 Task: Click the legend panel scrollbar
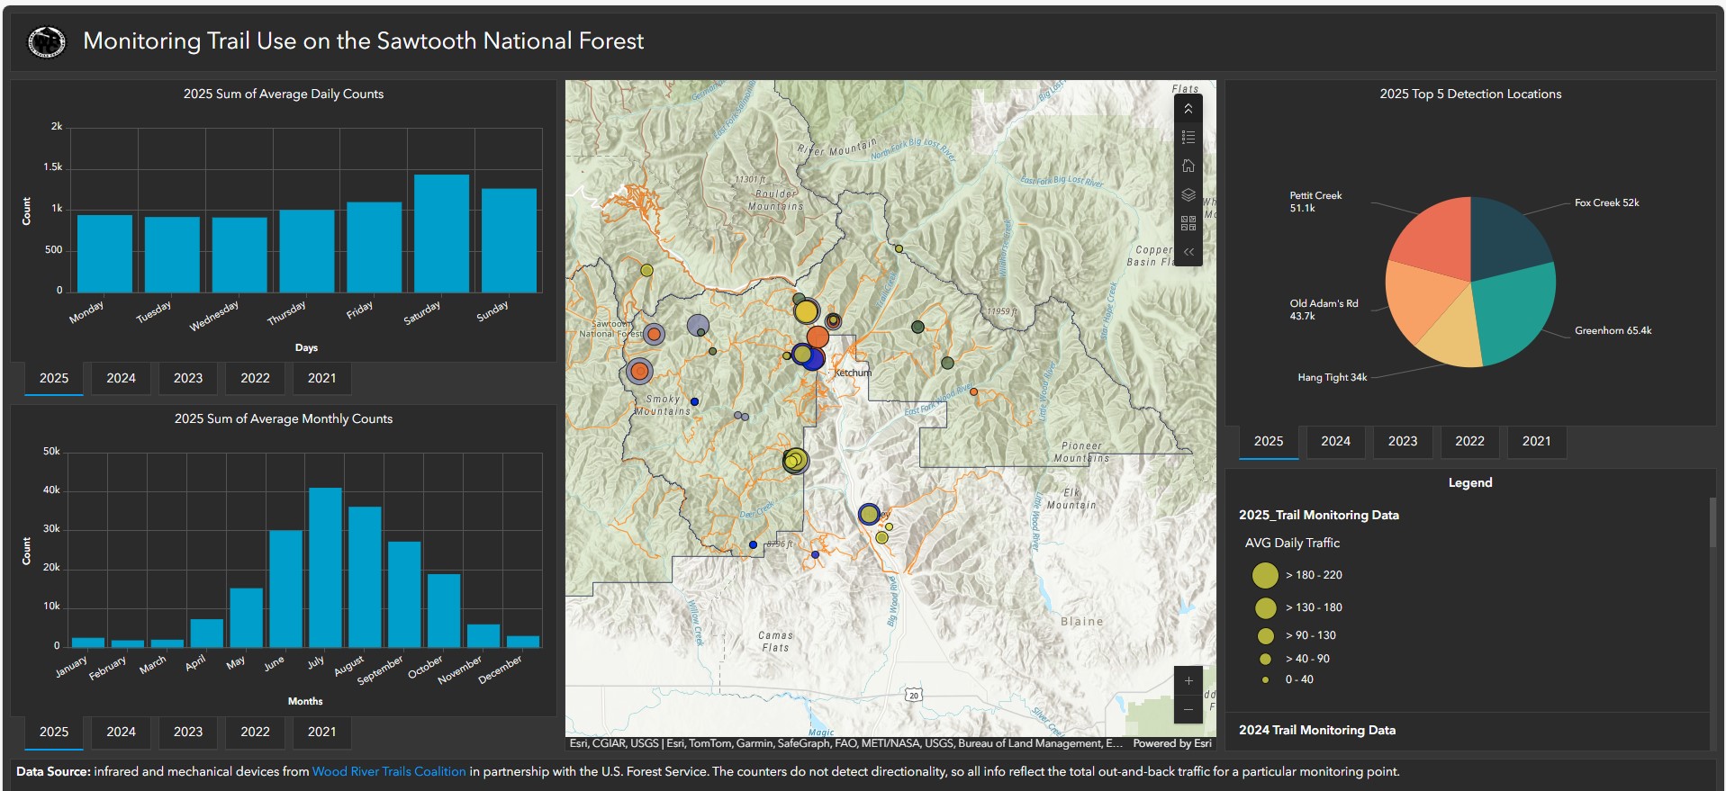pyautogui.click(x=1712, y=522)
